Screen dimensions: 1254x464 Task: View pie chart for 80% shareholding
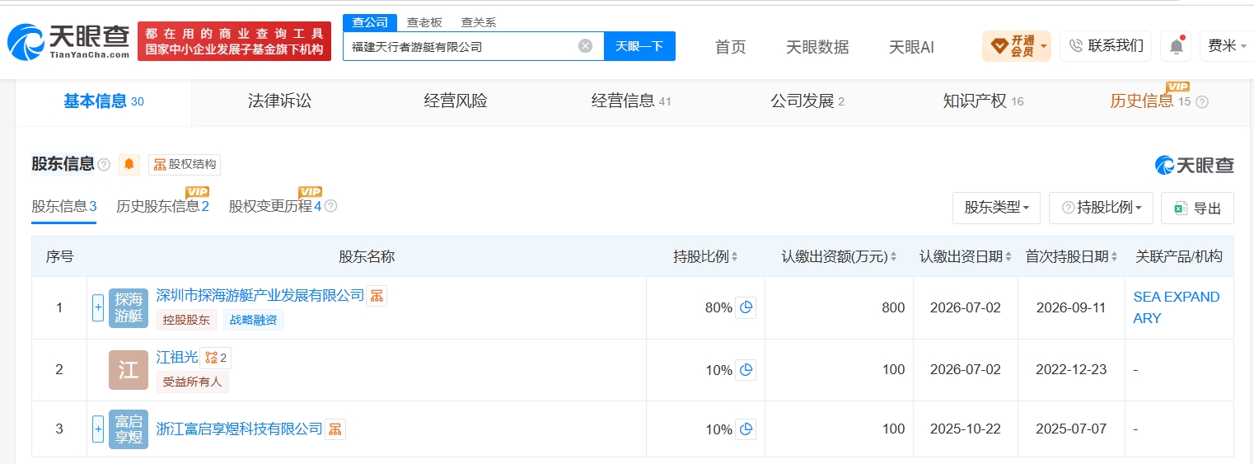[x=746, y=307]
